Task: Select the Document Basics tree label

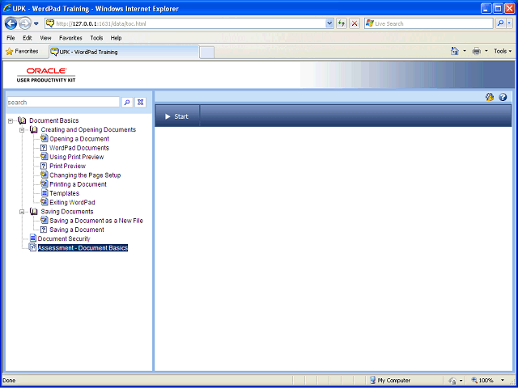Action: tap(54, 120)
